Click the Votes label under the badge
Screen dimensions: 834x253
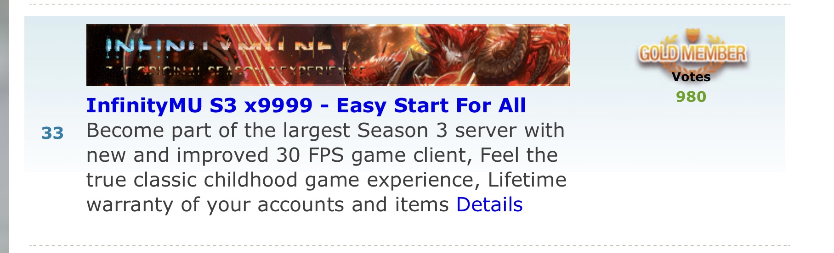coord(691,77)
